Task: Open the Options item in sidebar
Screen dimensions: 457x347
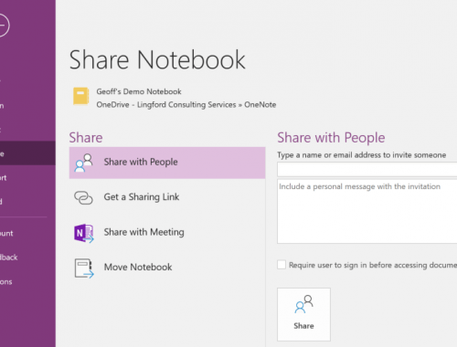Action: [x=6, y=282]
